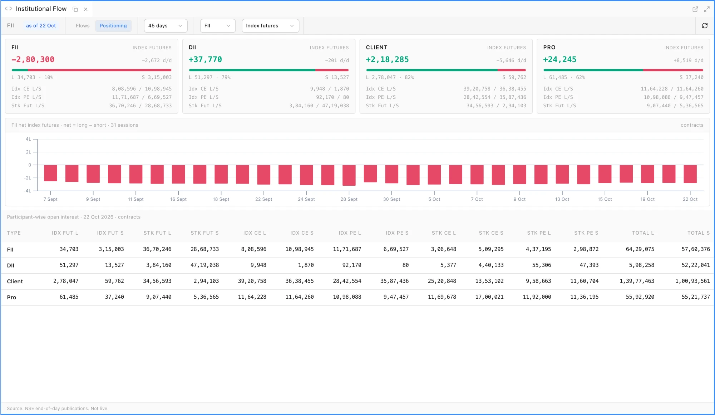This screenshot has height=415, width=715.
Task: Select the FII row in table
Action: 357,249
